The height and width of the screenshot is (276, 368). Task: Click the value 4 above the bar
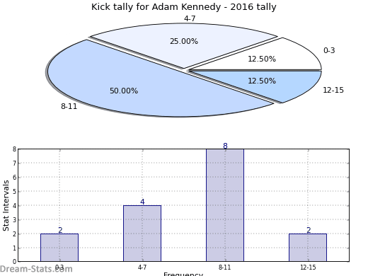tap(142, 202)
